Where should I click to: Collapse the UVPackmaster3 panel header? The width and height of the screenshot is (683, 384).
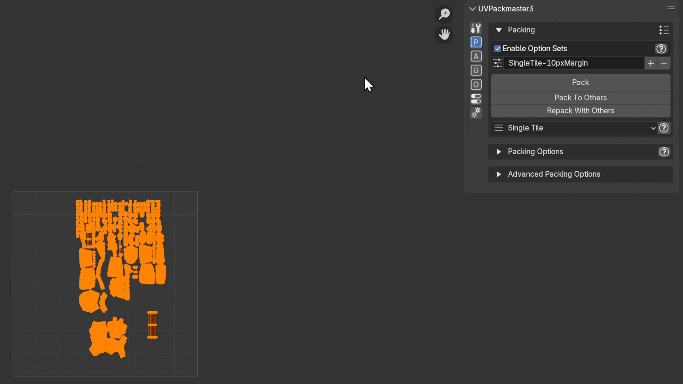coord(472,9)
